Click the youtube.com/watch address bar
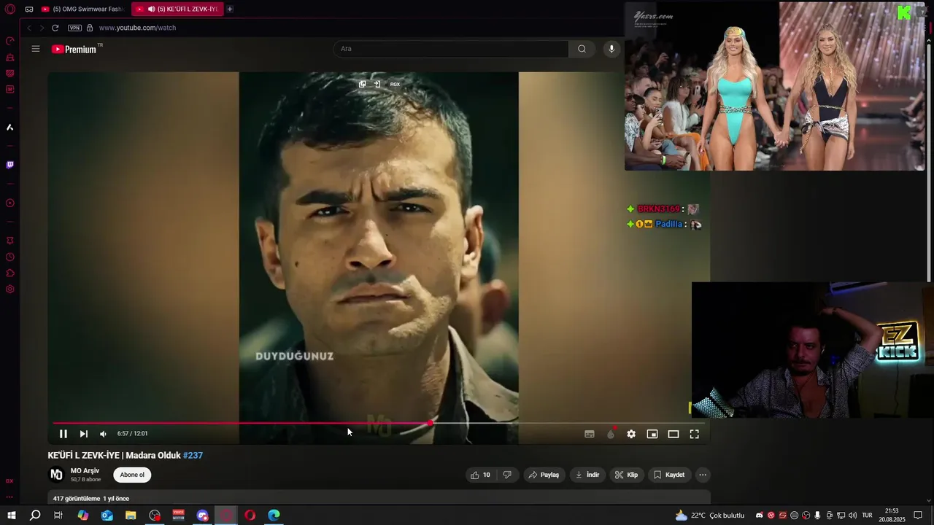Screen dimensions: 934x525 point(137,28)
